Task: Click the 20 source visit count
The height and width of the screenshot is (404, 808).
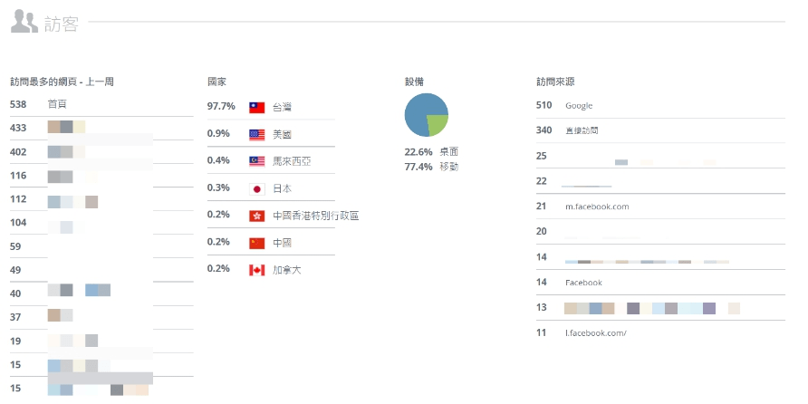Action: point(541,231)
